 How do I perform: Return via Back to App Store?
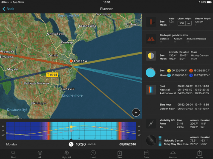pos(13,2)
